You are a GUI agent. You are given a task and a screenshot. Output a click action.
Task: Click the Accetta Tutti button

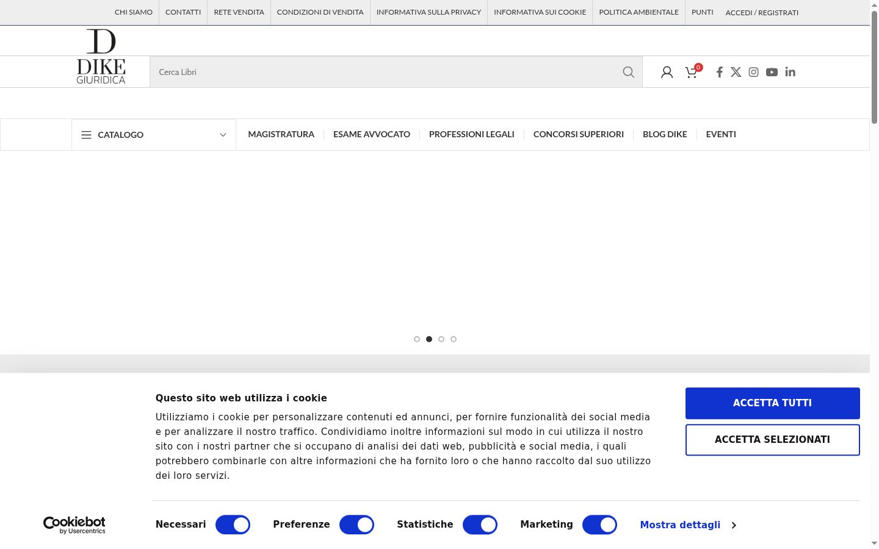click(773, 403)
